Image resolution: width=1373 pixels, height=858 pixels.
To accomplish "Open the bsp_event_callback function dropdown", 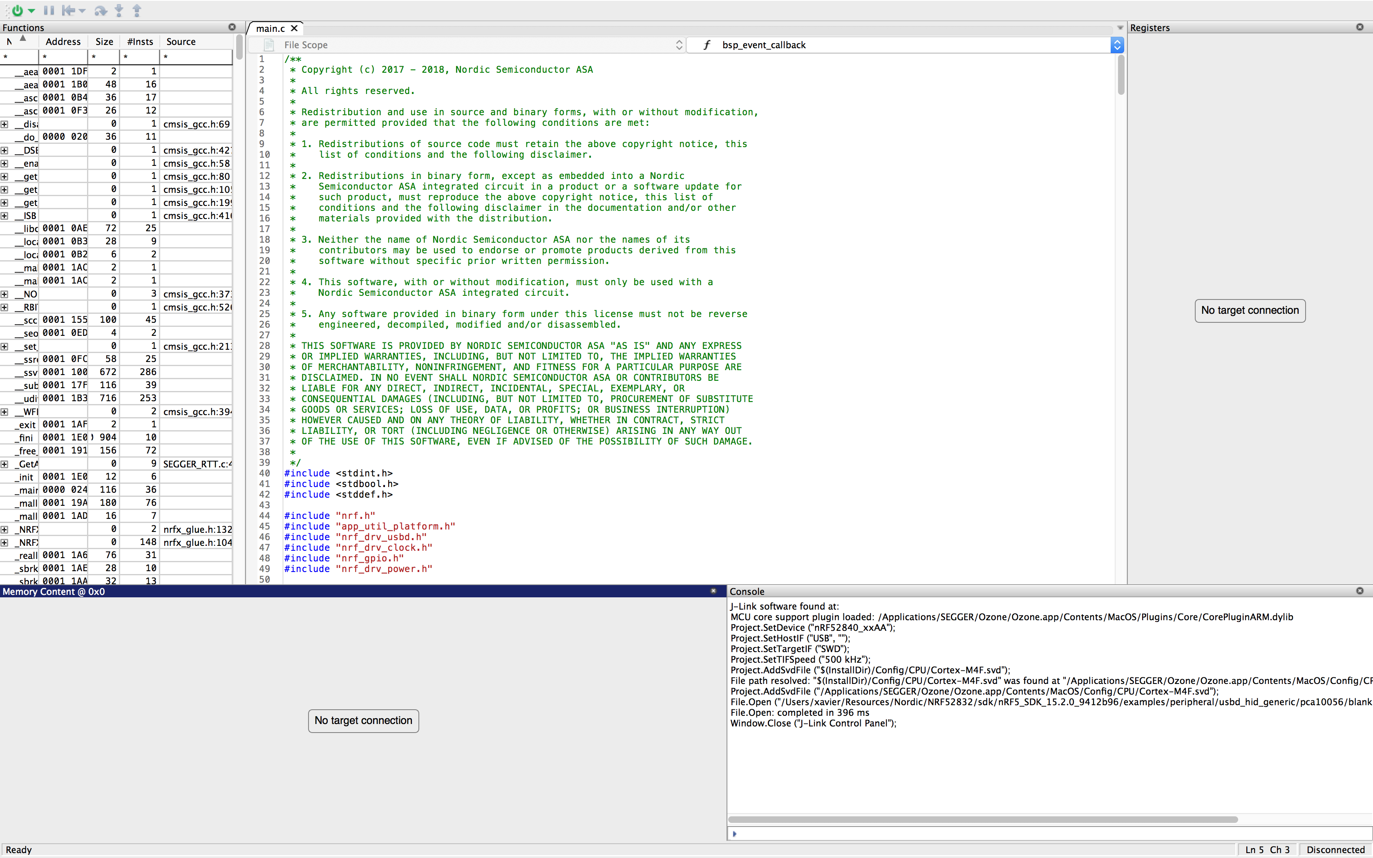I will (x=1117, y=45).
